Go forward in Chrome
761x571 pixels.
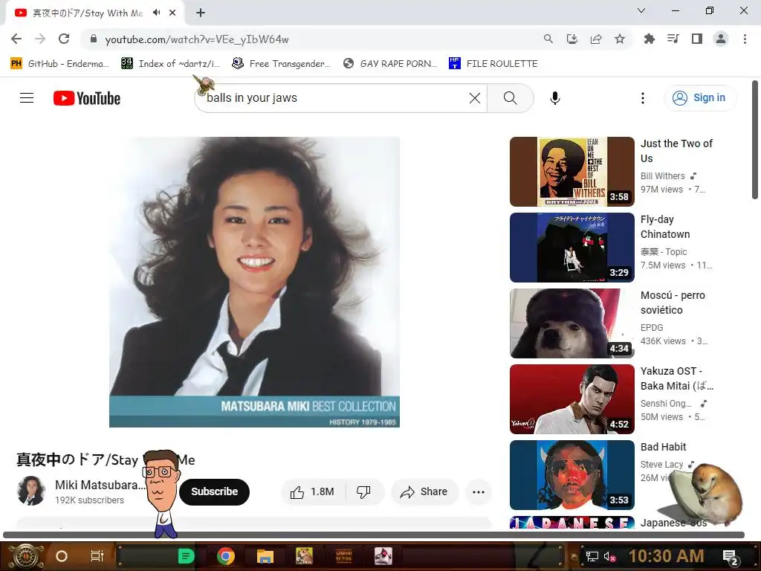[x=40, y=39]
